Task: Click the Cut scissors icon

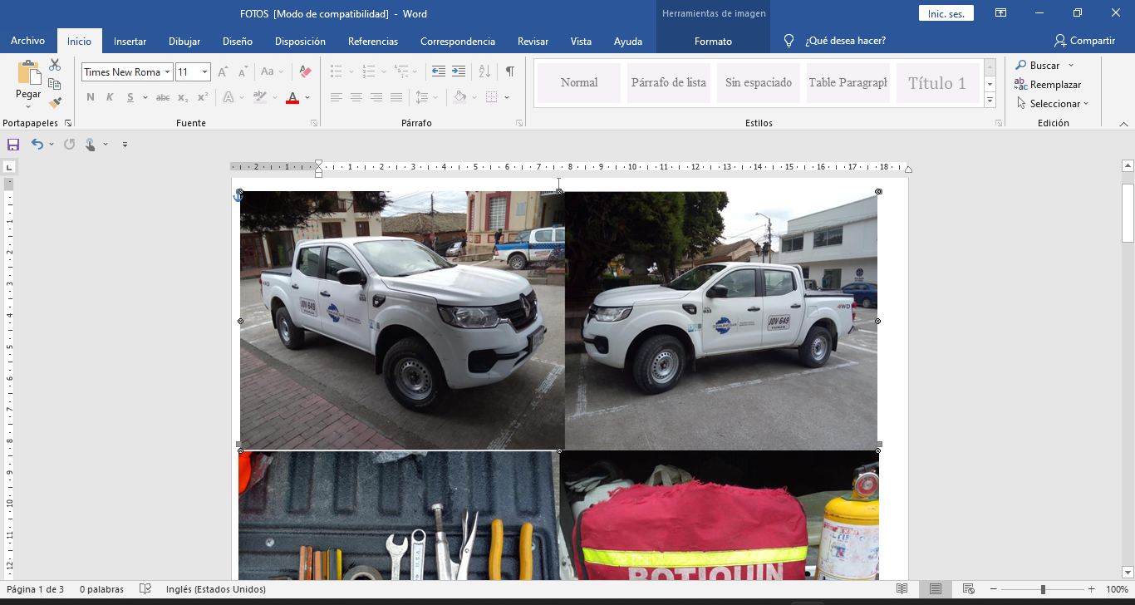Action: point(55,65)
